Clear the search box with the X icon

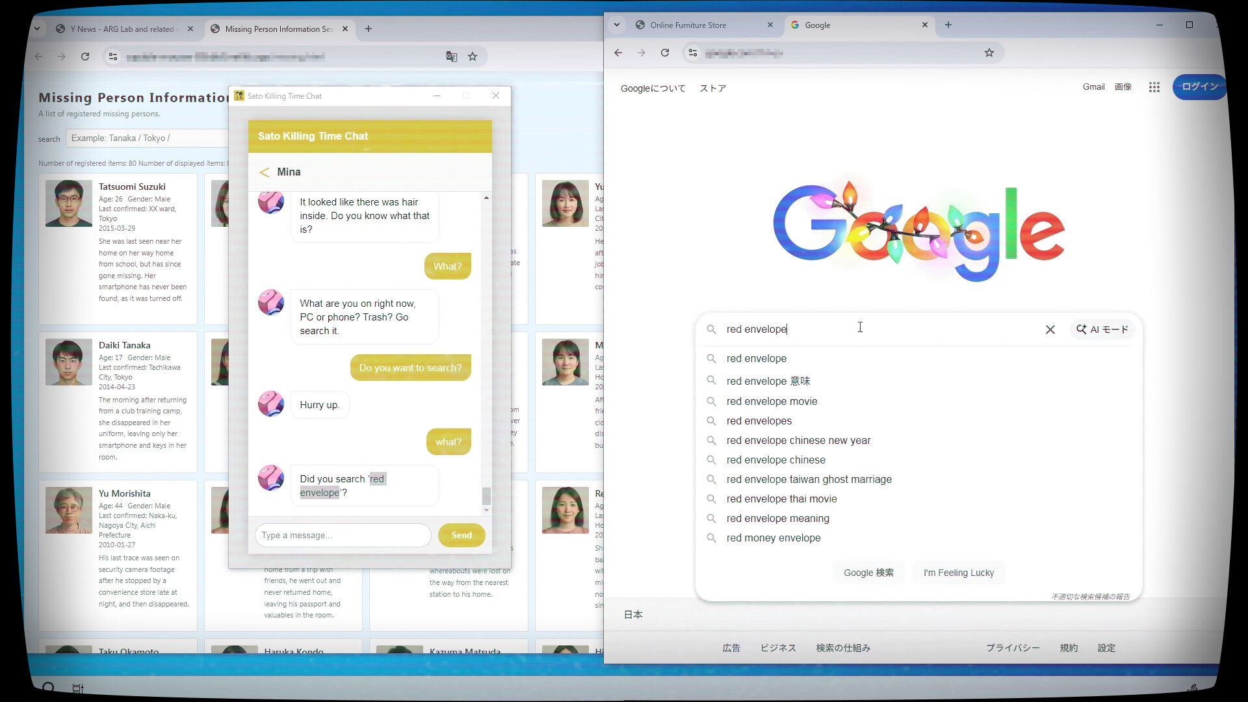pos(1050,330)
